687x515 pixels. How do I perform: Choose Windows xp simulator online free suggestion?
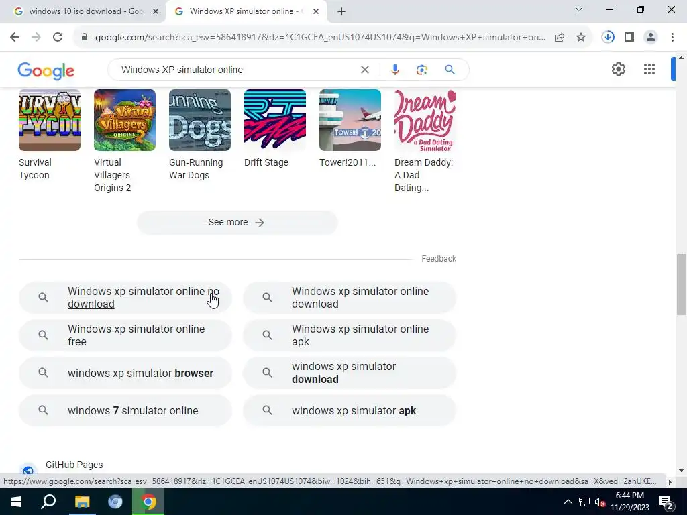click(x=125, y=335)
